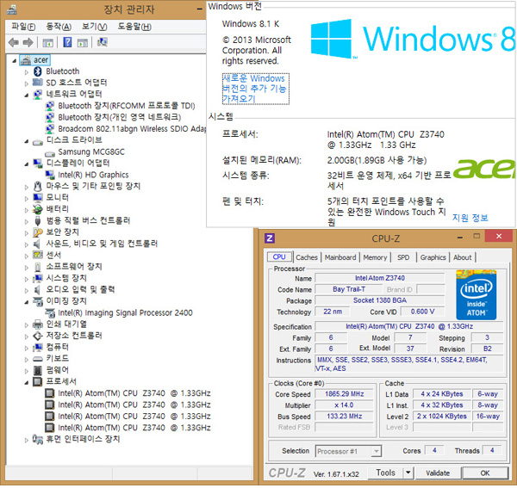This screenshot has width=517, height=488.
Task: Open the 보기(V) menu
Action: tap(95, 27)
